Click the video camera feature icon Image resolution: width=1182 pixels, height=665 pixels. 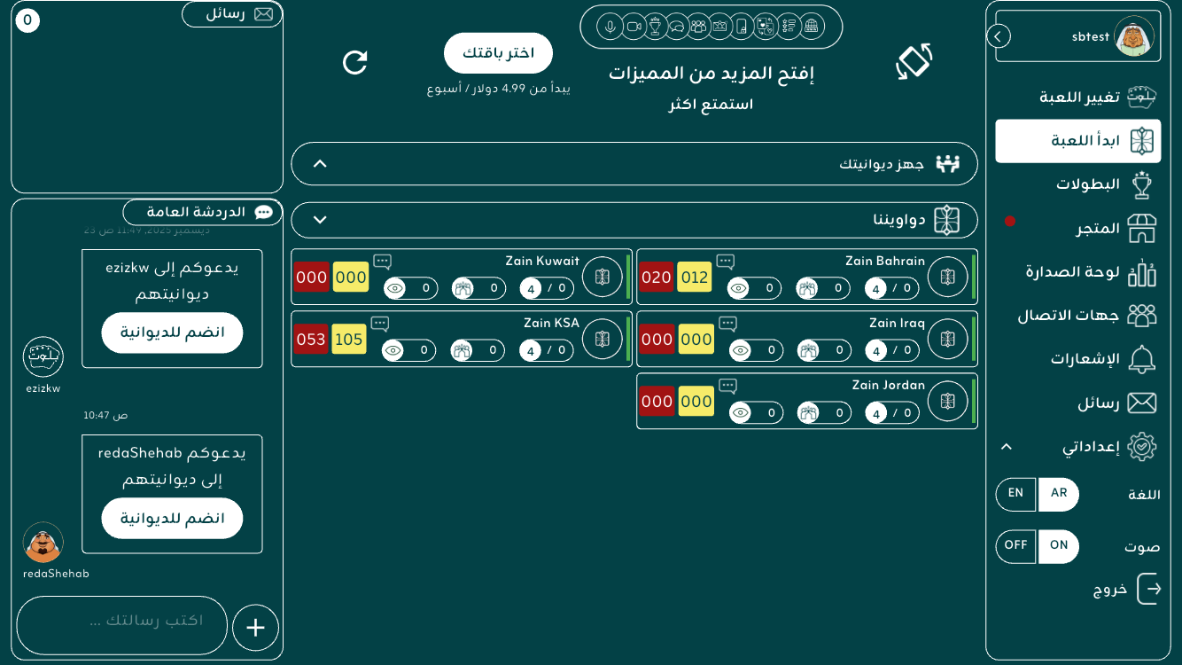coord(633,27)
